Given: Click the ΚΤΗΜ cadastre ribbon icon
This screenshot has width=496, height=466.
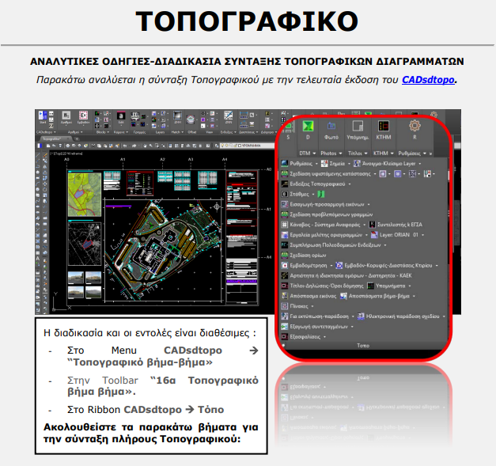Looking at the screenshot, I should pos(384,126).
